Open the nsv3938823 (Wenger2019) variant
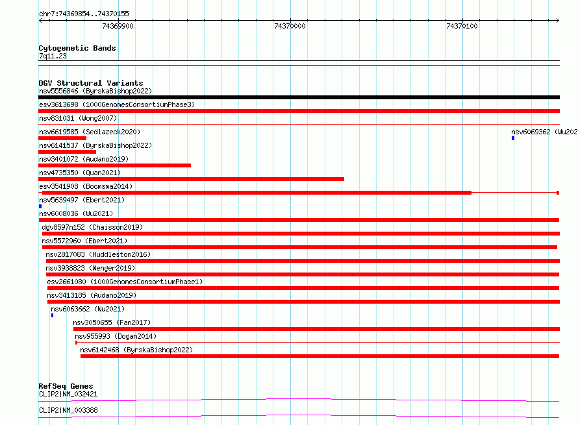The width and height of the screenshot is (578, 425). coord(90,268)
